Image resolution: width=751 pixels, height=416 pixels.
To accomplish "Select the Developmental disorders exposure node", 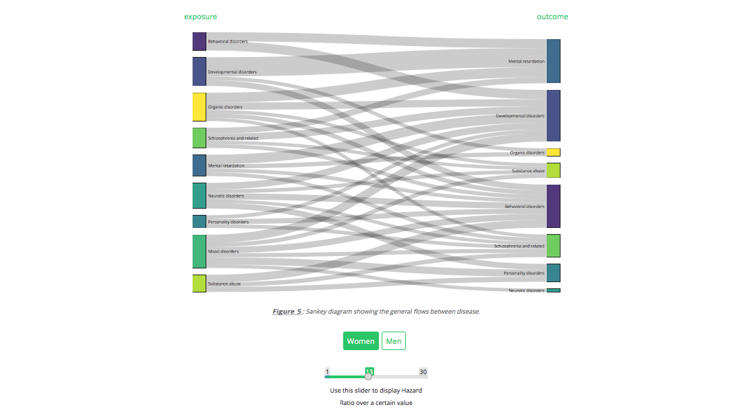I will click(199, 71).
